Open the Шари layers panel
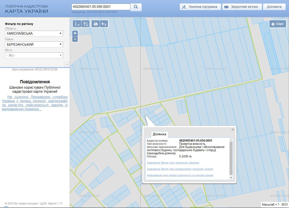 (277, 24)
